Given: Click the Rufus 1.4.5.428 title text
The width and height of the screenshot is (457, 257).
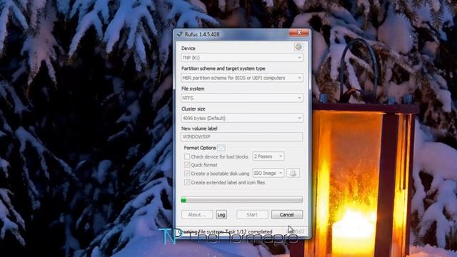Looking at the screenshot, I should pyautogui.click(x=202, y=34).
